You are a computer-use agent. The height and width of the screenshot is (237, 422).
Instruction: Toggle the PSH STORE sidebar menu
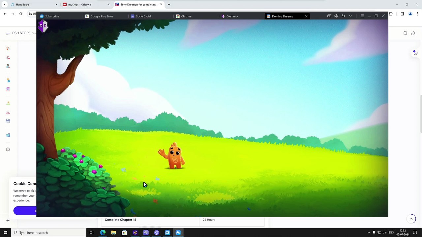[x=8, y=33]
